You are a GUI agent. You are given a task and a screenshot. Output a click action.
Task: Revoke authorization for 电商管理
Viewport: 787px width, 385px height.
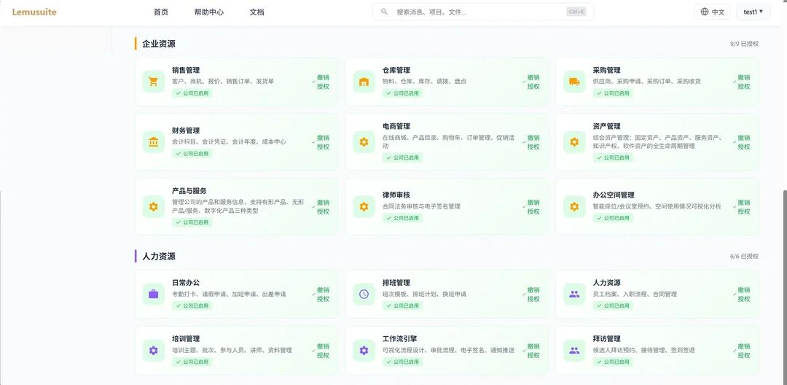533,142
